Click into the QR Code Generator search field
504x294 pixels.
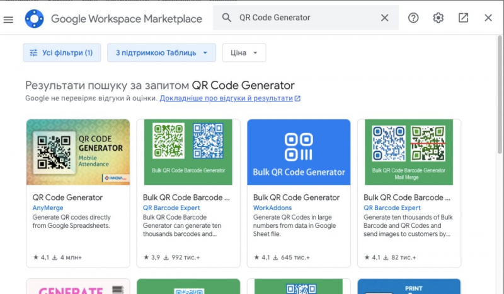[306, 18]
